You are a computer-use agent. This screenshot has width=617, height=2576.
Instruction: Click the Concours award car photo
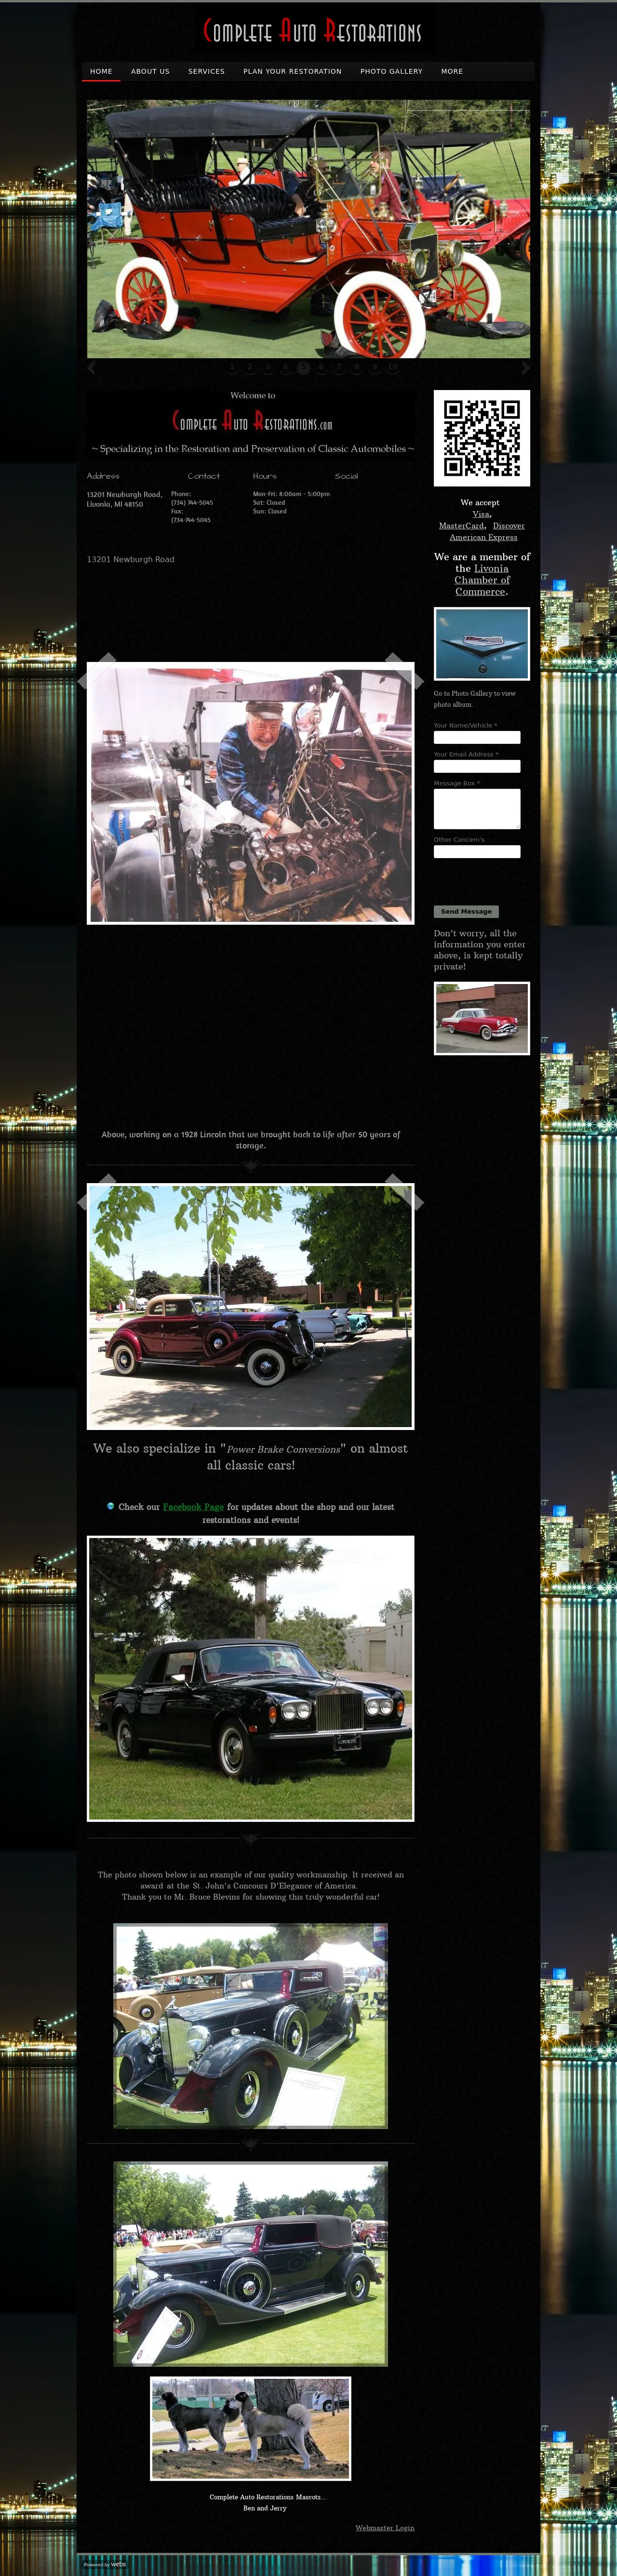pos(250,2026)
